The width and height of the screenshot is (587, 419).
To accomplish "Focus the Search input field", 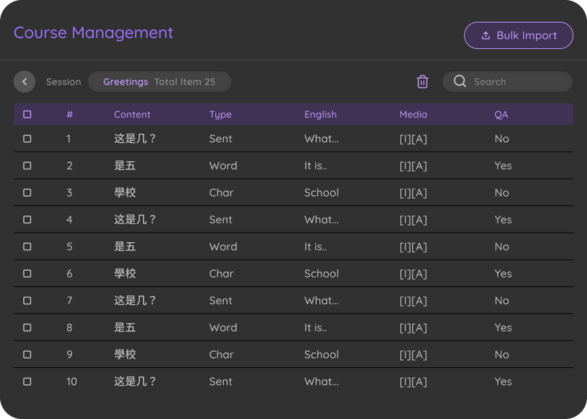I will 508,82.
